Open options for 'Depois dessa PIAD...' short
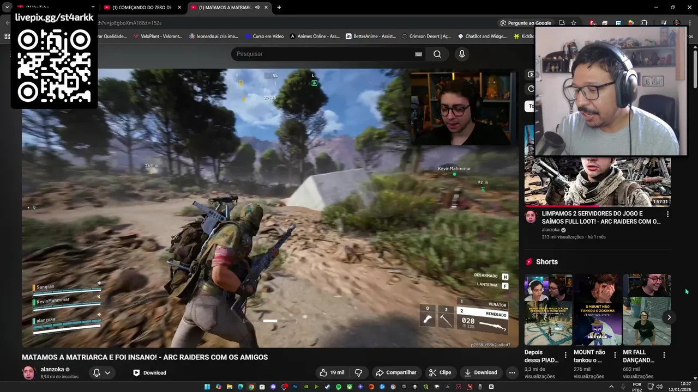This screenshot has width=698, height=392. click(x=565, y=355)
